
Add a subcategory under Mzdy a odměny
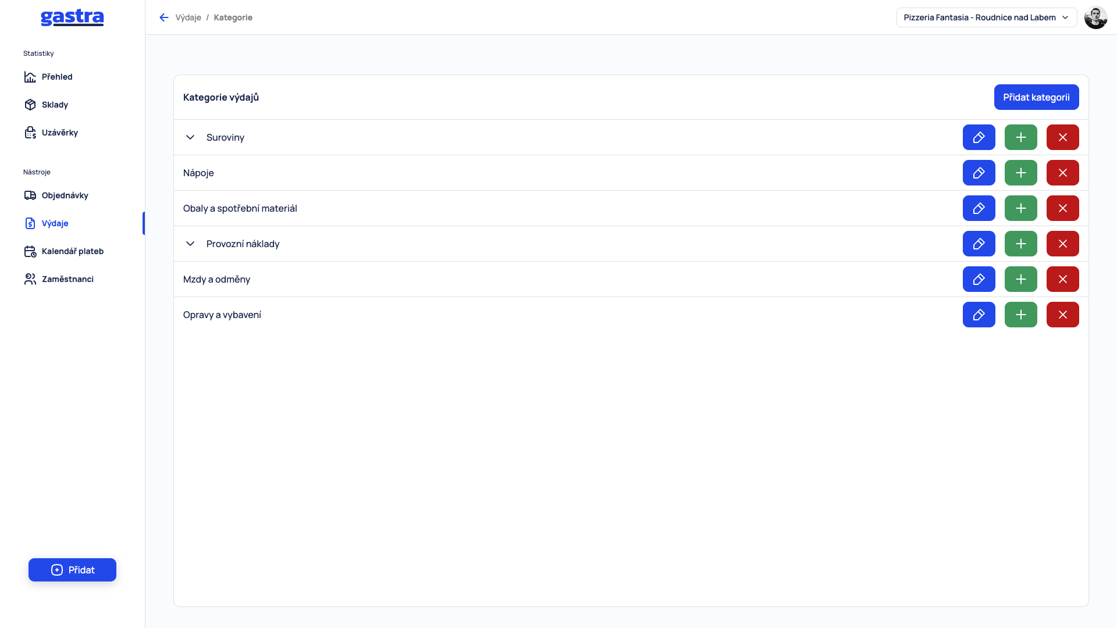point(1020,279)
